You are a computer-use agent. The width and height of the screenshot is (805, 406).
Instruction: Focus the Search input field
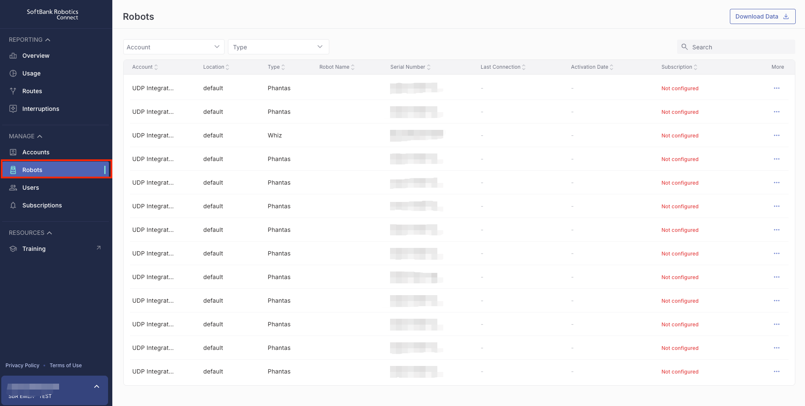tap(736, 47)
